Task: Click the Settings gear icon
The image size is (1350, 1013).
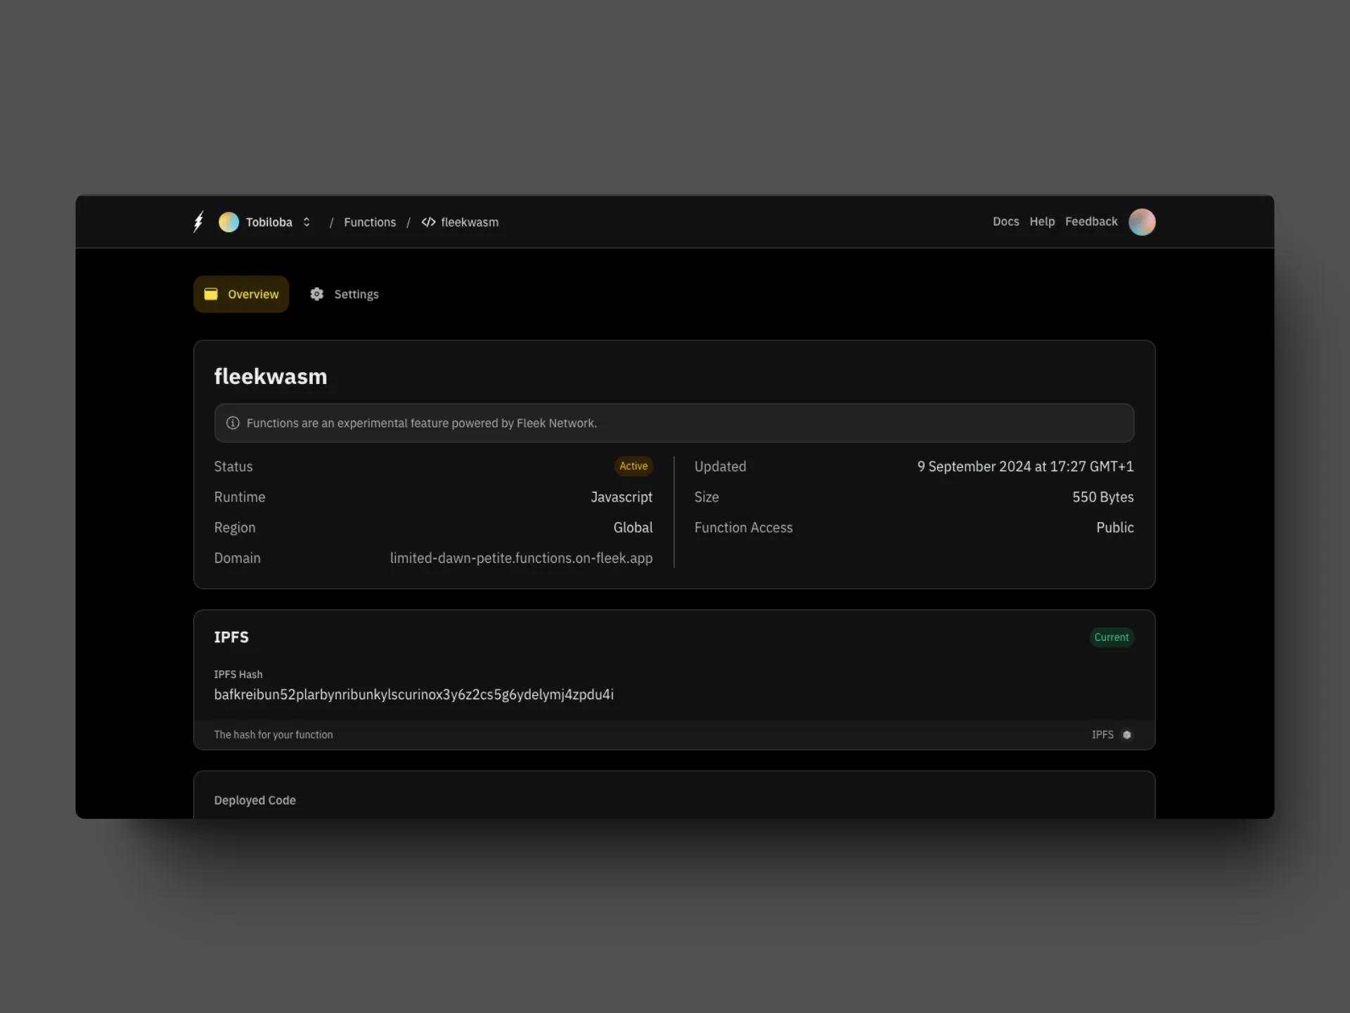Action: [317, 294]
